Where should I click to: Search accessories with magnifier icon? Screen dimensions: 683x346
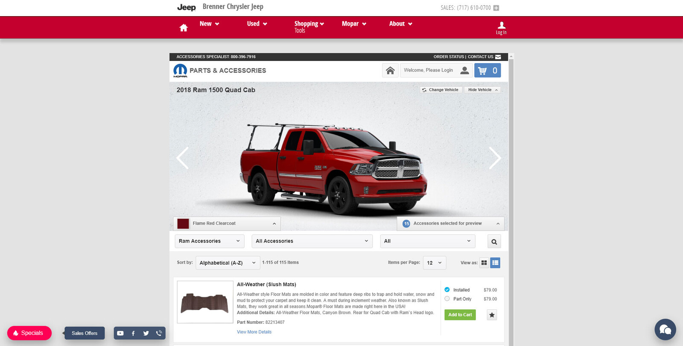(494, 242)
